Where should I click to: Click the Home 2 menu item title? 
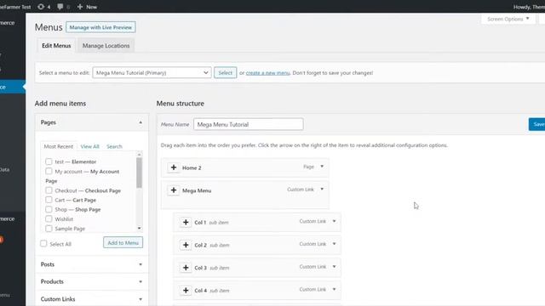pyautogui.click(x=192, y=168)
